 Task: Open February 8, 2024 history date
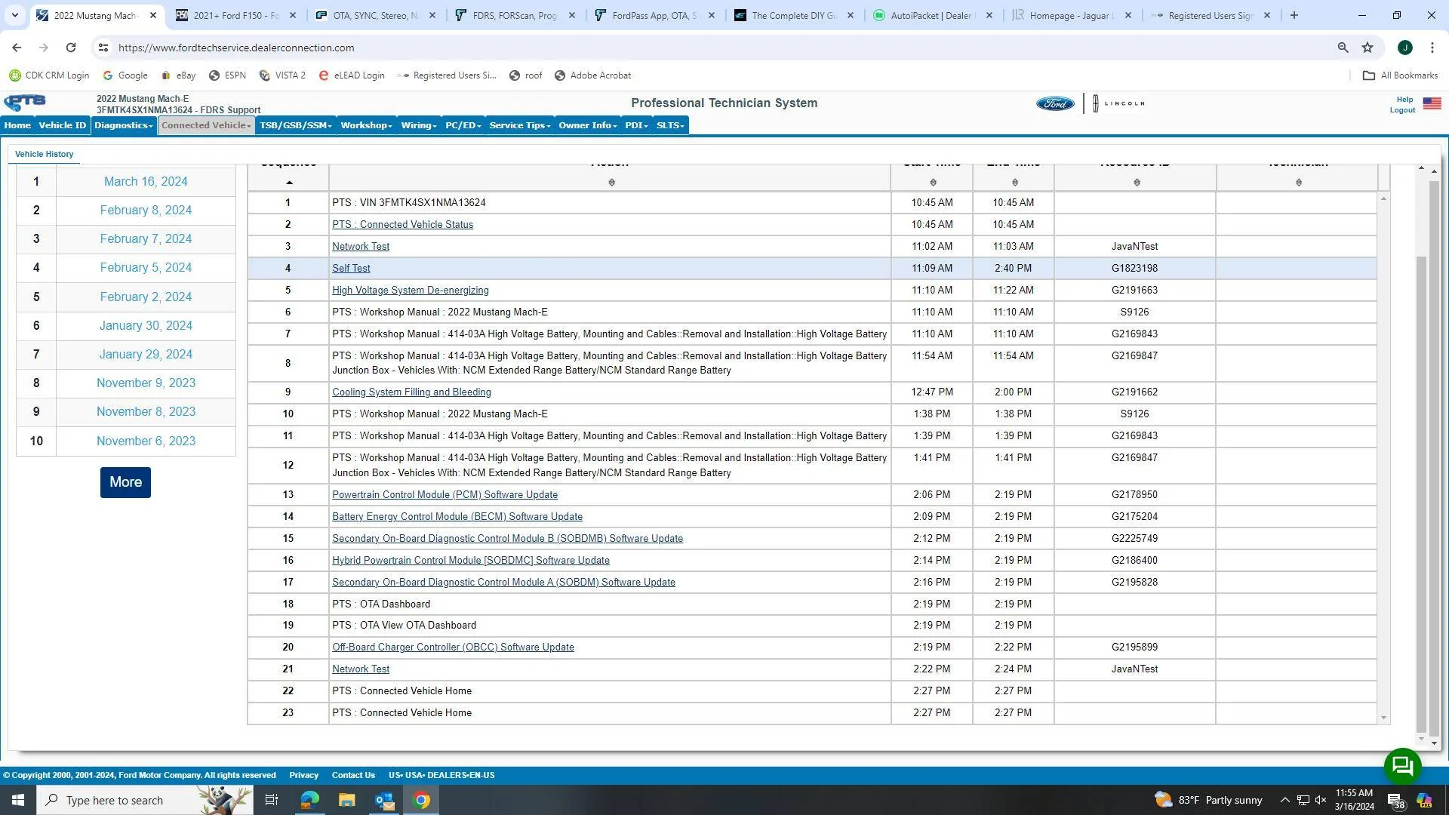[x=146, y=211]
